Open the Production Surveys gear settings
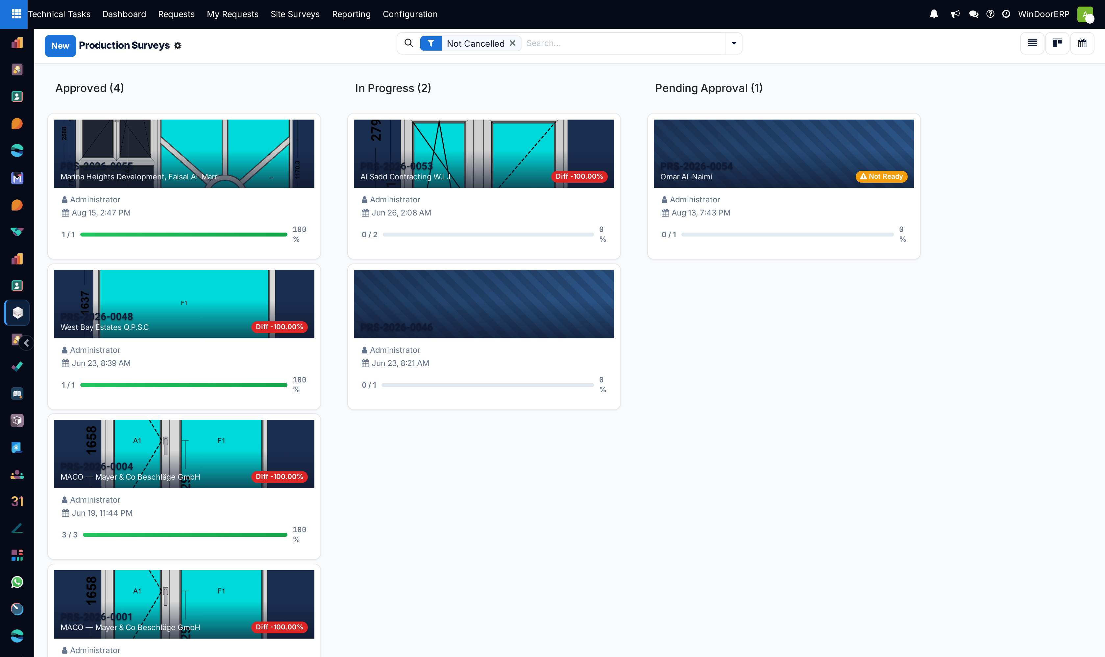This screenshot has width=1105, height=657. coord(178,46)
